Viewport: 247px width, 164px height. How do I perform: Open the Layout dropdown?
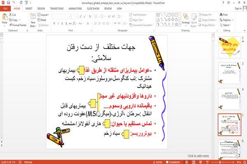[43, 15]
